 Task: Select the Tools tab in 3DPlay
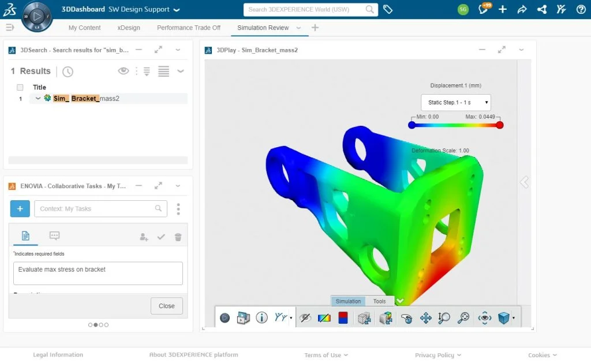click(379, 301)
